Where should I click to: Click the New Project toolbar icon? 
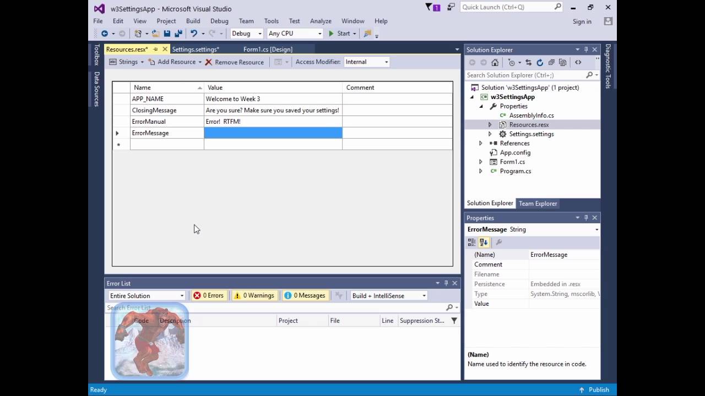pyautogui.click(x=138, y=34)
